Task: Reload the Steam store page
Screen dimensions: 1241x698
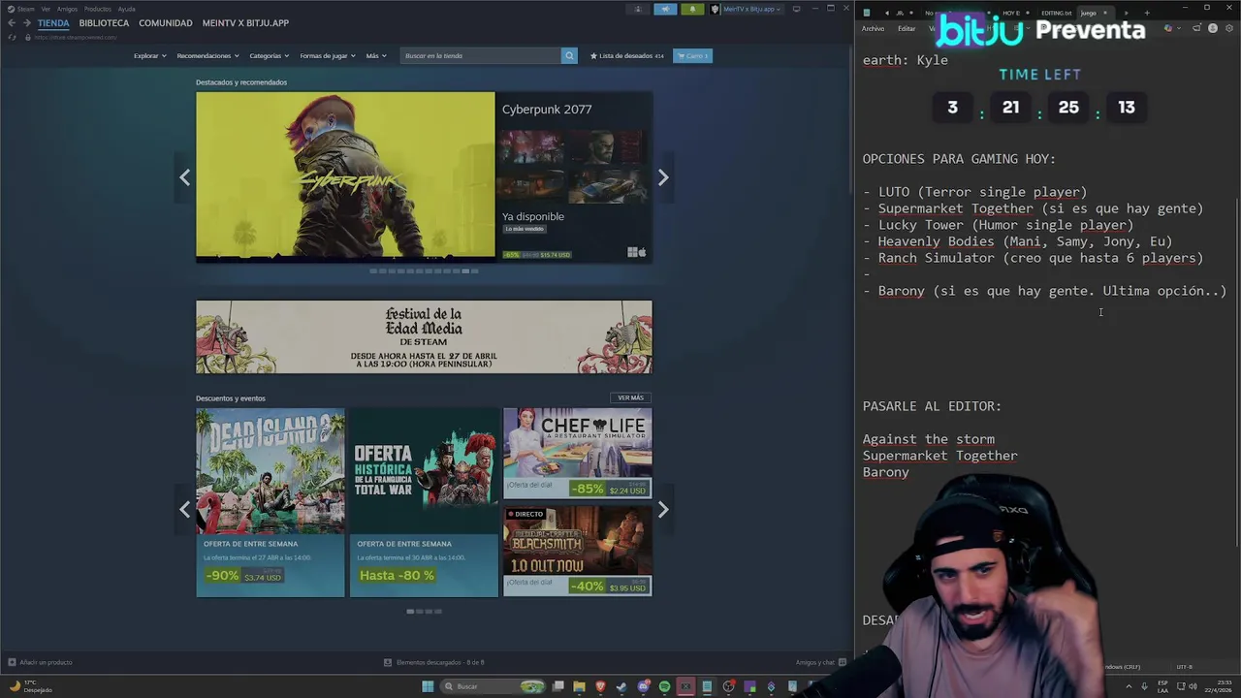Action: [12, 37]
